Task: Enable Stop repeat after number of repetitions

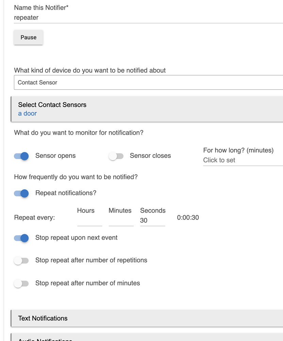Action: 21,261
